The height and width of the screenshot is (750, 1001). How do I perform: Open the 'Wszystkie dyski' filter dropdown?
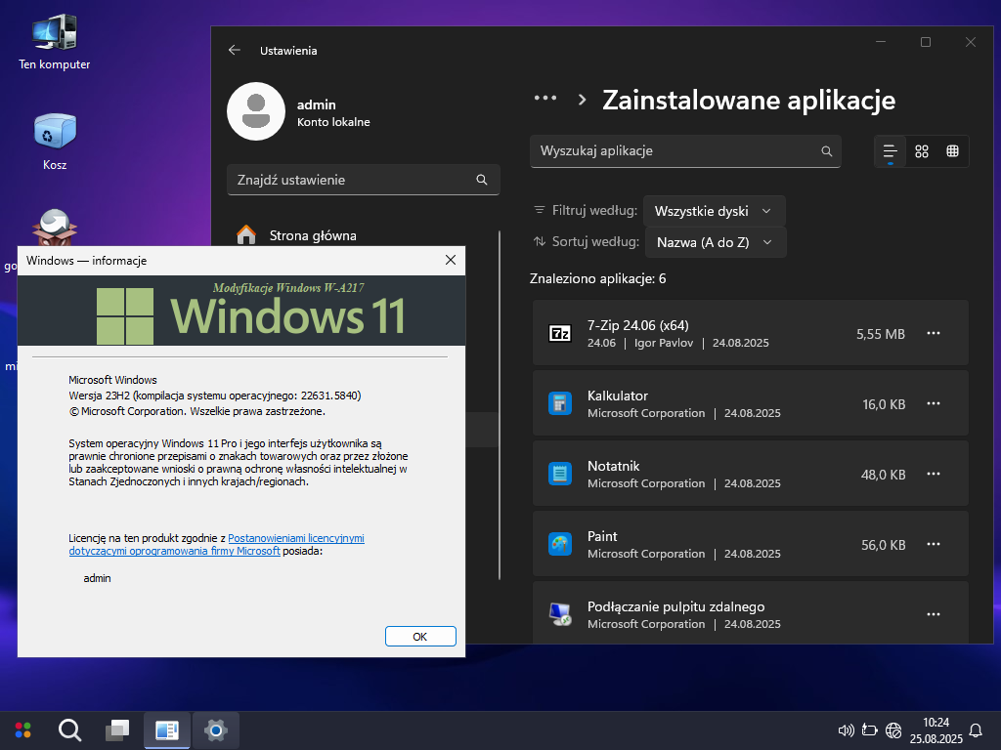(x=714, y=211)
